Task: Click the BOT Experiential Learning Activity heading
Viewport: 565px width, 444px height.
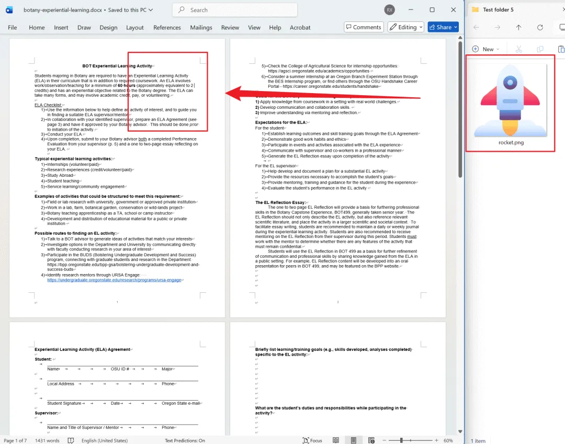Action: click(x=117, y=66)
